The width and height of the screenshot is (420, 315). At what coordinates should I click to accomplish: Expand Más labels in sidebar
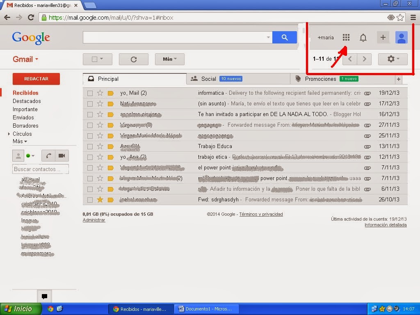click(20, 141)
